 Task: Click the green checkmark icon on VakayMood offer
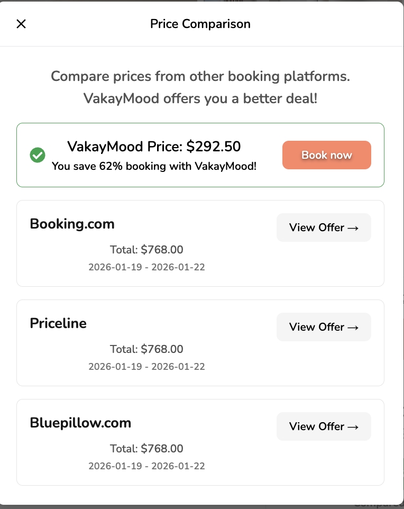click(x=38, y=155)
